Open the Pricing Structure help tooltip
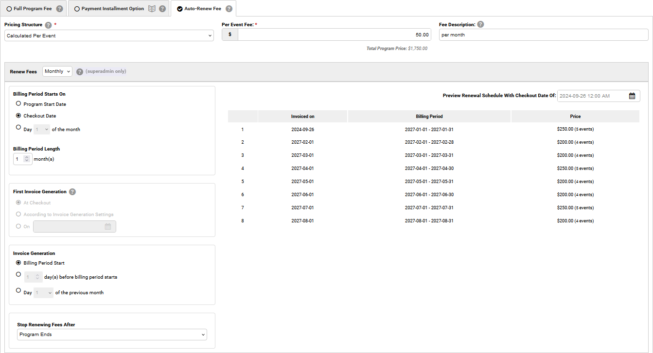The height and width of the screenshot is (353, 653). coord(47,24)
